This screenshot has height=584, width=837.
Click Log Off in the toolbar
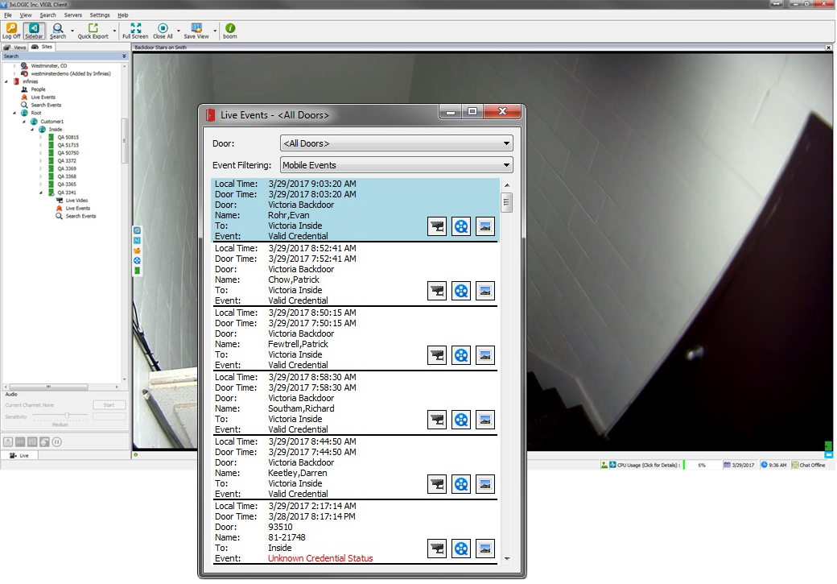(10, 30)
